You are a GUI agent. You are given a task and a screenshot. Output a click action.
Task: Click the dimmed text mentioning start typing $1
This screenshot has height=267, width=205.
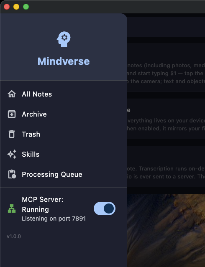tap(166, 74)
